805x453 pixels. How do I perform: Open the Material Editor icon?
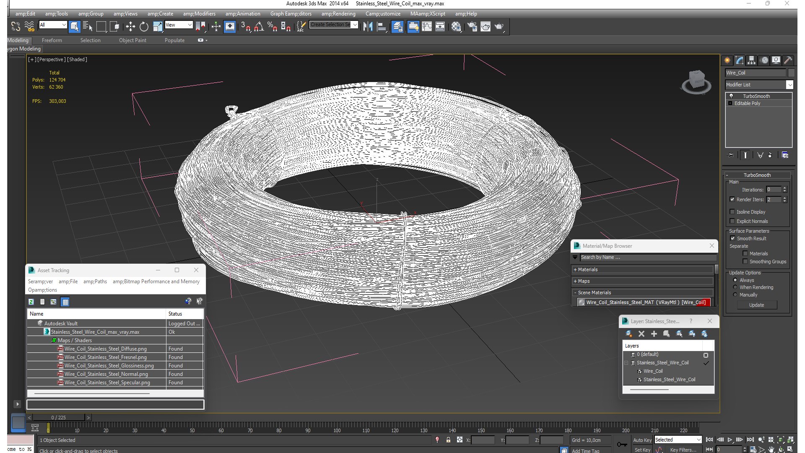tap(456, 26)
